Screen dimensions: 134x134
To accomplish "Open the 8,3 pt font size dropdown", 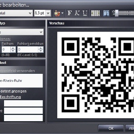I will pyautogui.click(x=48, y=13).
